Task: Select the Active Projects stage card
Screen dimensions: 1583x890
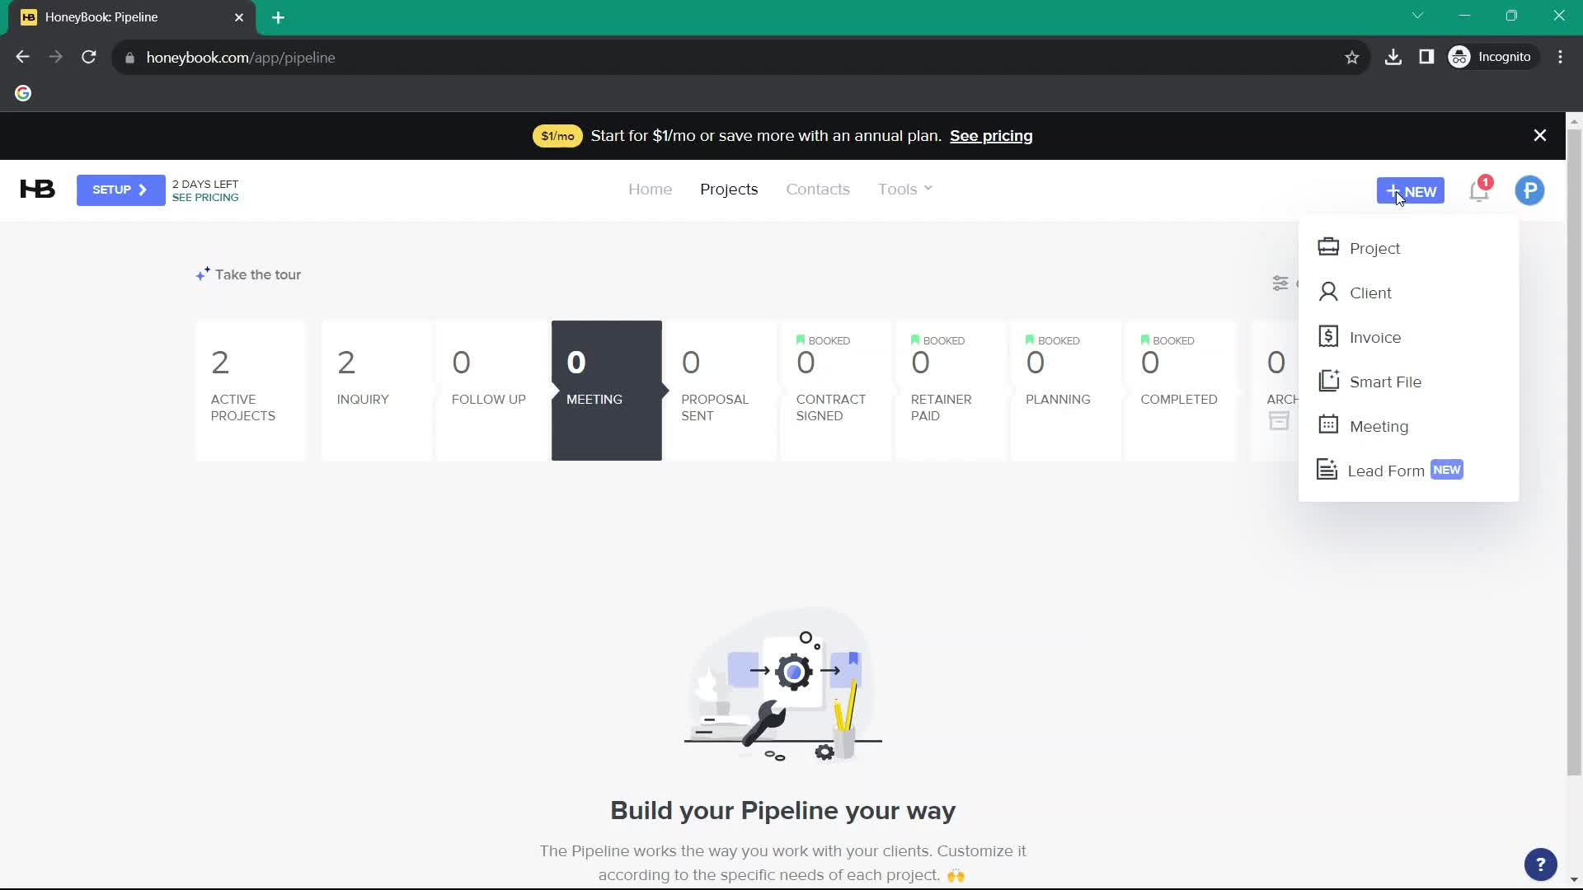Action: pyautogui.click(x=250, y=391)
